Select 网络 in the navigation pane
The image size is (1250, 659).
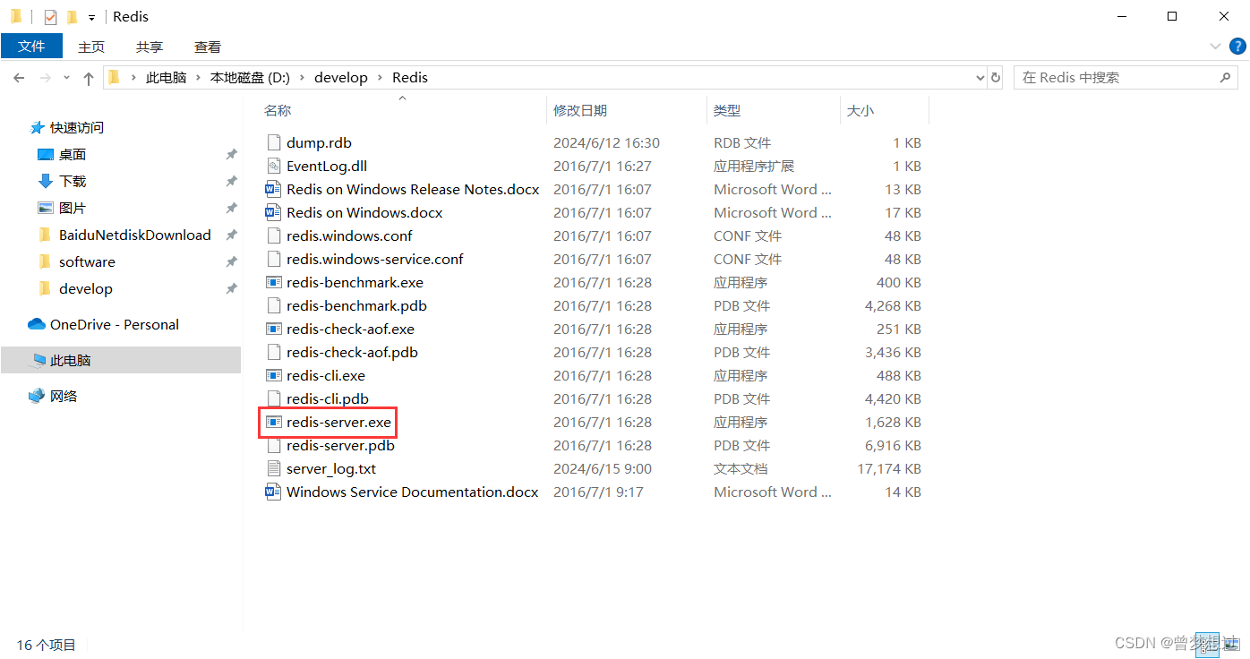[x=64, y=396]
